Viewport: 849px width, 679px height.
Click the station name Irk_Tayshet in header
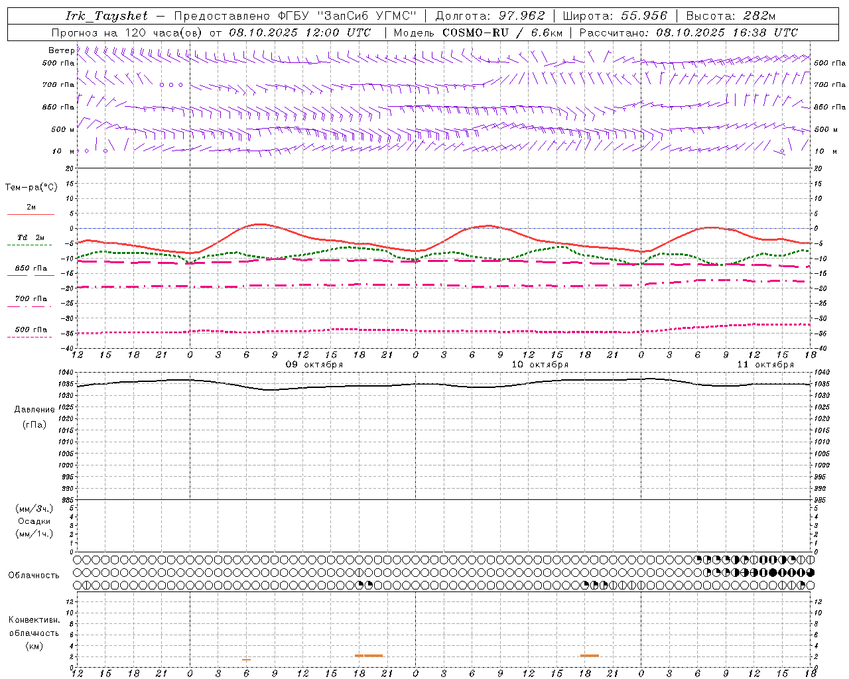[107, 16]
